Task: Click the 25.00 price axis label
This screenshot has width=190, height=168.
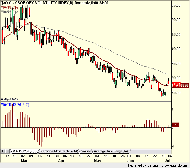Action: pos(176,93)
